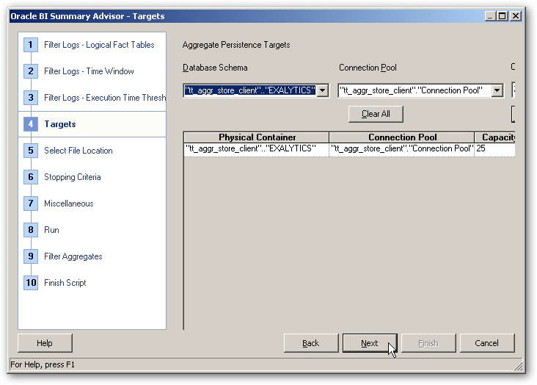
Task: Click the step 7 number box
Action: (x=31, y=204)
